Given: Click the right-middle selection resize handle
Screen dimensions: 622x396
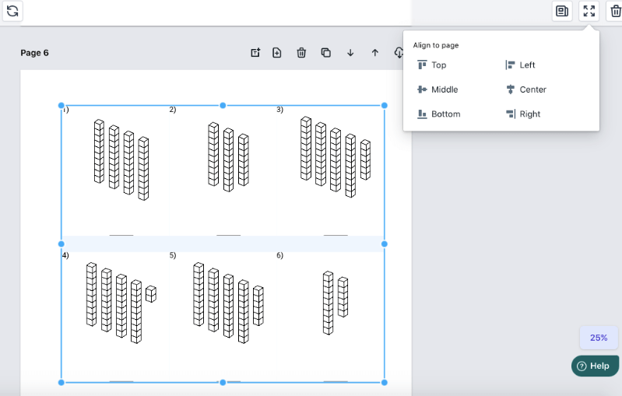Looking at the screenshot, I should click(384, 244).
